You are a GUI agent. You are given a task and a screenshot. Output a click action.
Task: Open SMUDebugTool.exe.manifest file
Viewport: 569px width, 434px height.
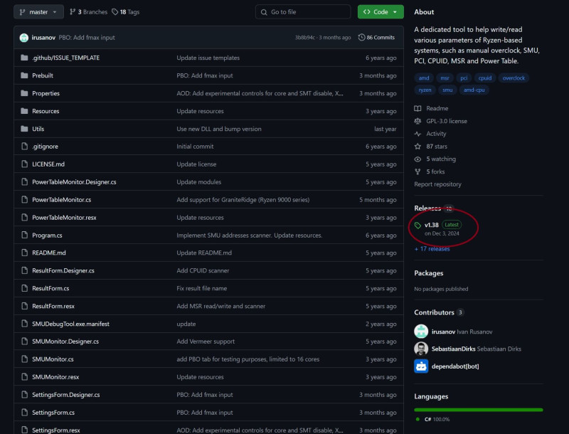coord(70,324)
